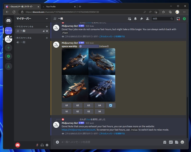The width and height of the screenshot is (191, 152).
Task: Click the chat scrollbar thumb
Action: coord(187,117)
